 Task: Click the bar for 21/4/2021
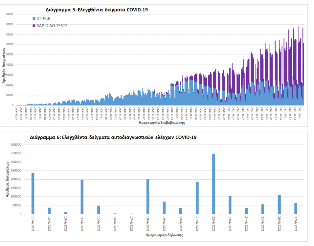pyautogui.click(x=197, y=198)
